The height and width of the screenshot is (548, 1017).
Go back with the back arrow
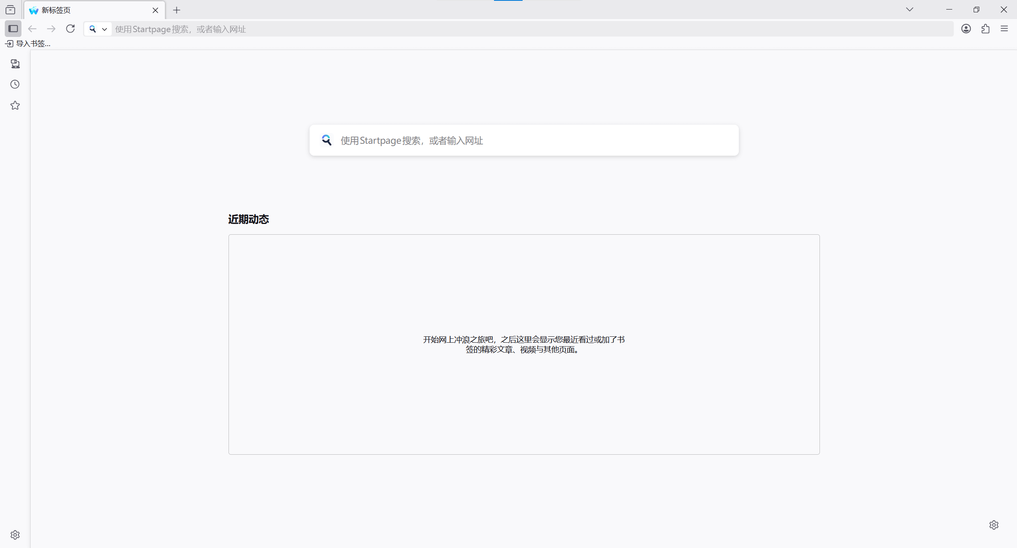coord(32,29)
